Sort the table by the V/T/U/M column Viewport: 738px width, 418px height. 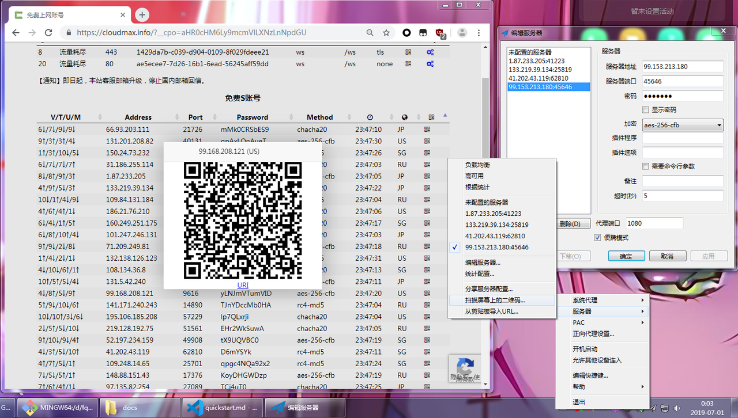(66, 117)
